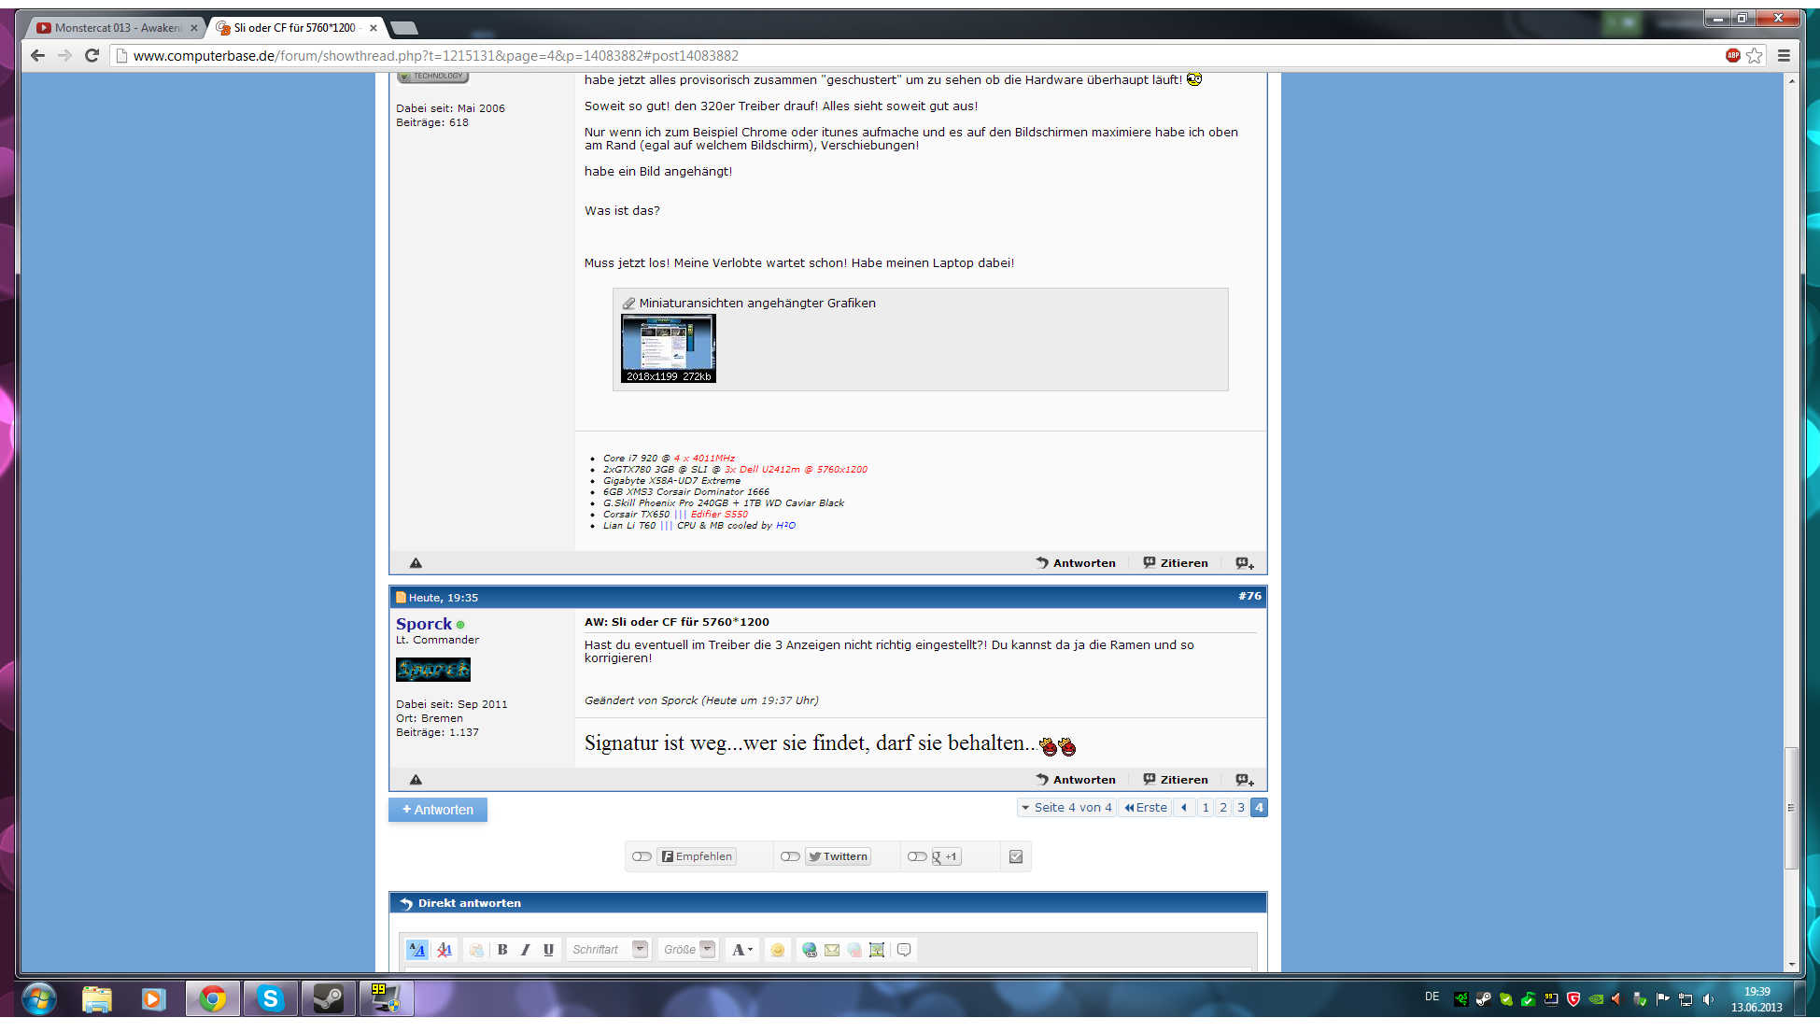Click the blue + Antworten button

[438, 810]
